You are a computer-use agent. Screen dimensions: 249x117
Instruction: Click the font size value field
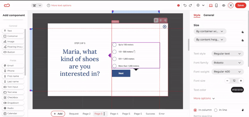[234, 81]
